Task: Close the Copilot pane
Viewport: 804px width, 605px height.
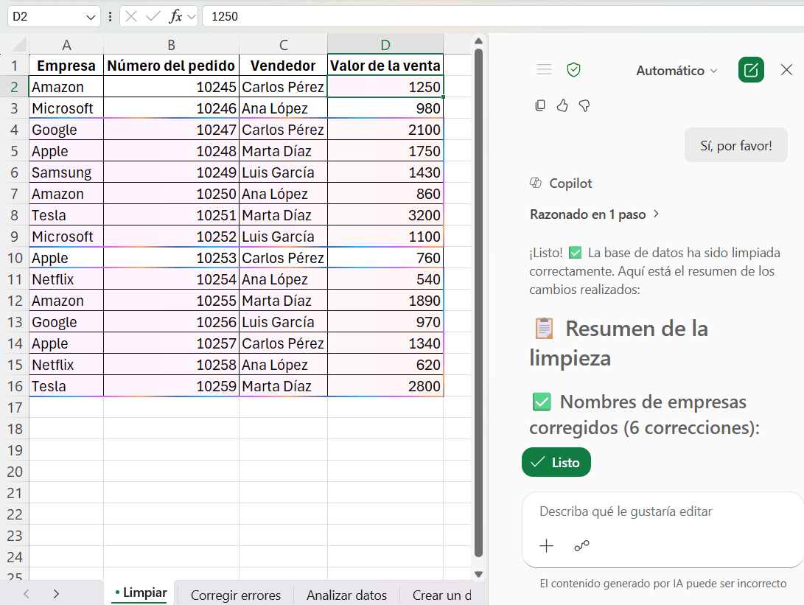Action: click(786, 70)
